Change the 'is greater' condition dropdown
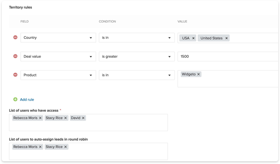This screenshot has height=164, width=280. coord(137,56)
